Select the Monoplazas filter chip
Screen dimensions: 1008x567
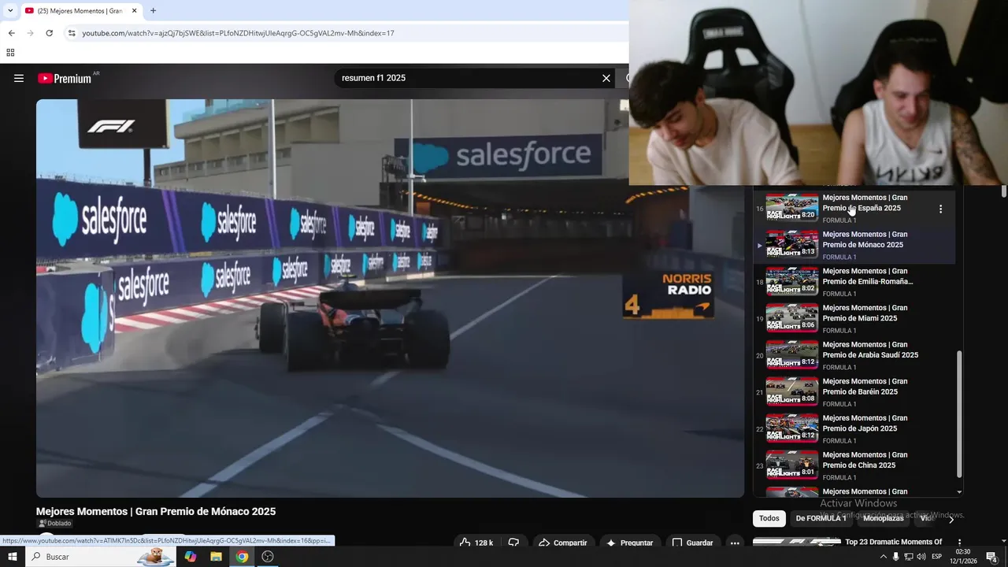coord(884,518)
